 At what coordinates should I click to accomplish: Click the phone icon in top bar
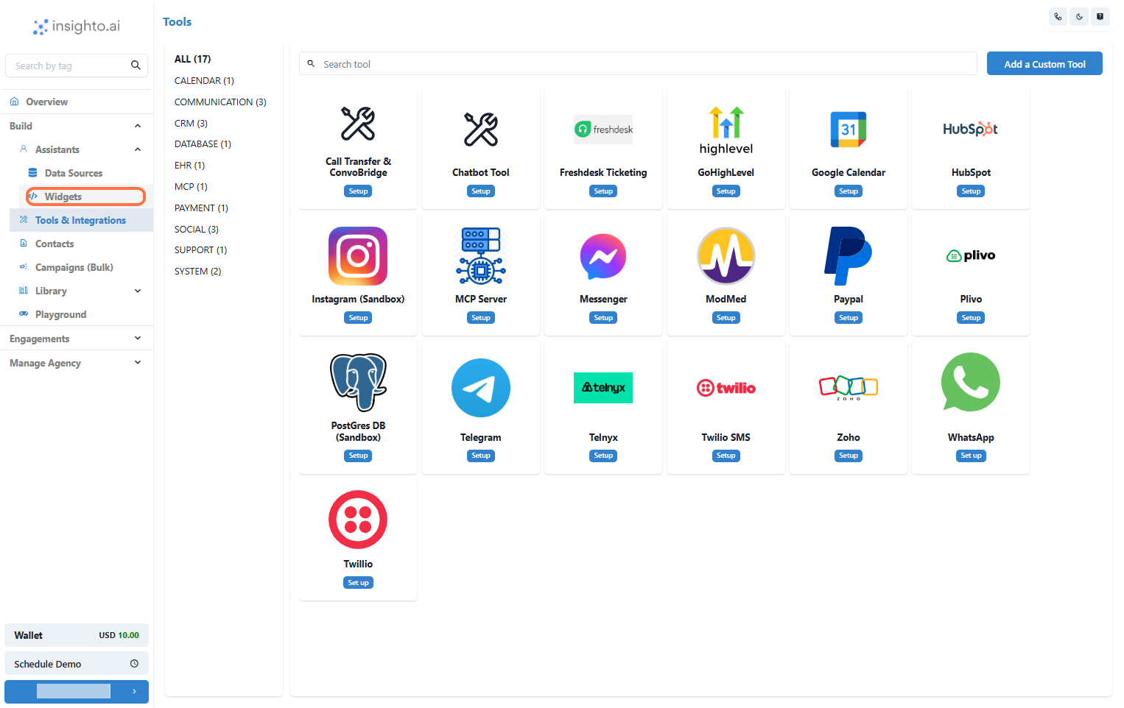[1058, 16]
